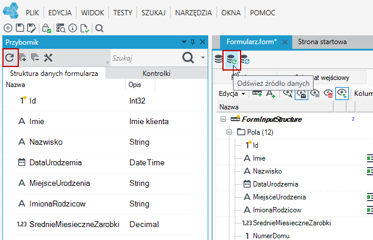Select Id field in FormInputStructure tree

(255, 145)
